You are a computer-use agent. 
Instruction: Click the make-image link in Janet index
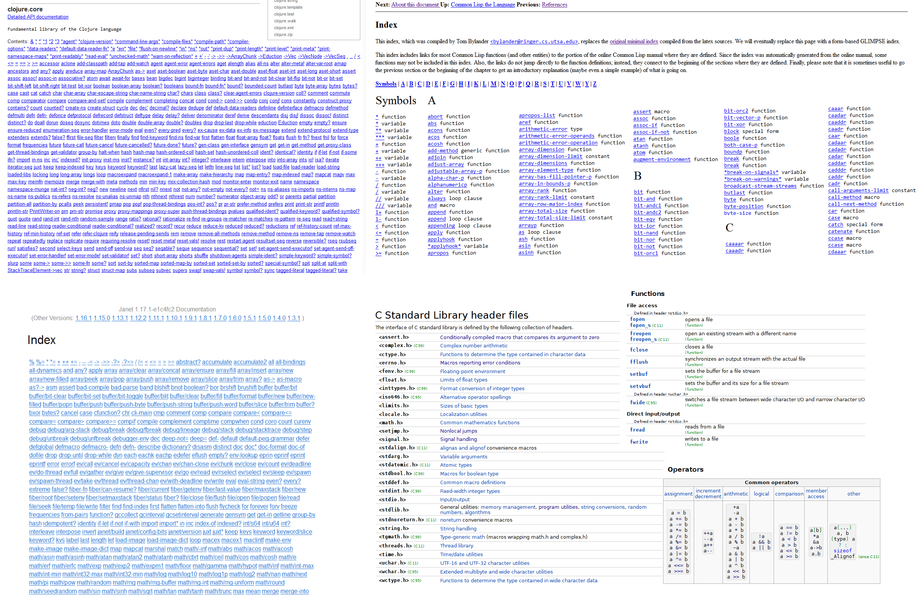point(45,549)
